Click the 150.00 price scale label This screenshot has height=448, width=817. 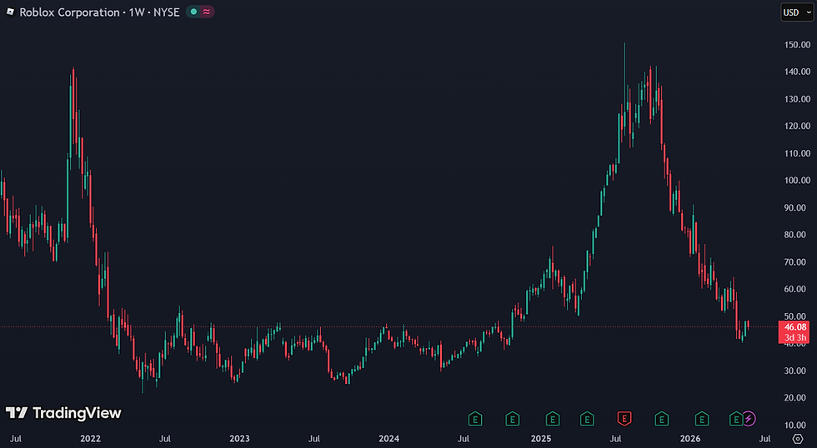(x=797, y=45)
